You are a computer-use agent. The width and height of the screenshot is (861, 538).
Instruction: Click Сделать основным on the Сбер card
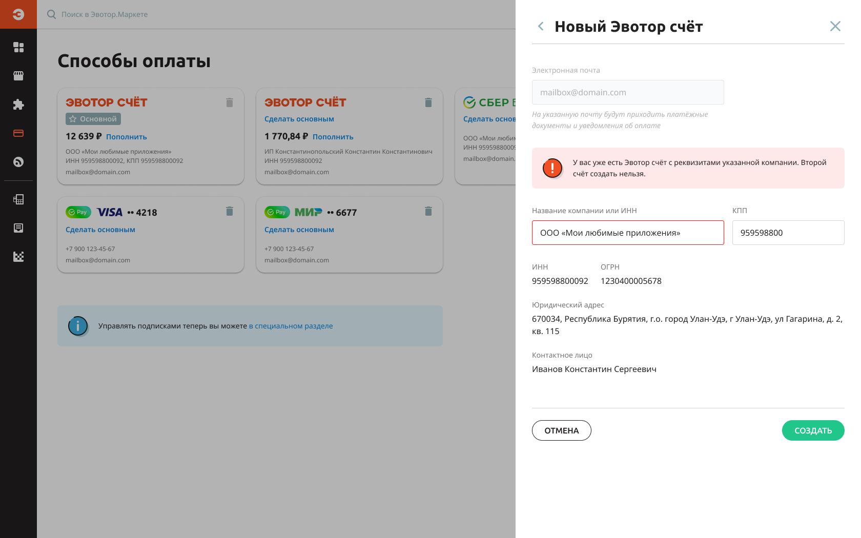[489, 119]
